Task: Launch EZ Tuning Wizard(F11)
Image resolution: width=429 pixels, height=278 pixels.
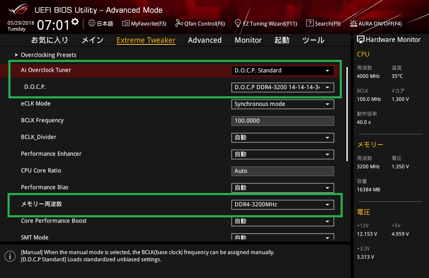Action: click(266, 23)
